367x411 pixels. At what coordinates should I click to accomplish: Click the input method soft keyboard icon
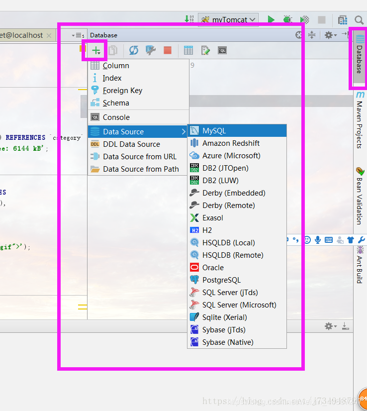coord(329,239)
